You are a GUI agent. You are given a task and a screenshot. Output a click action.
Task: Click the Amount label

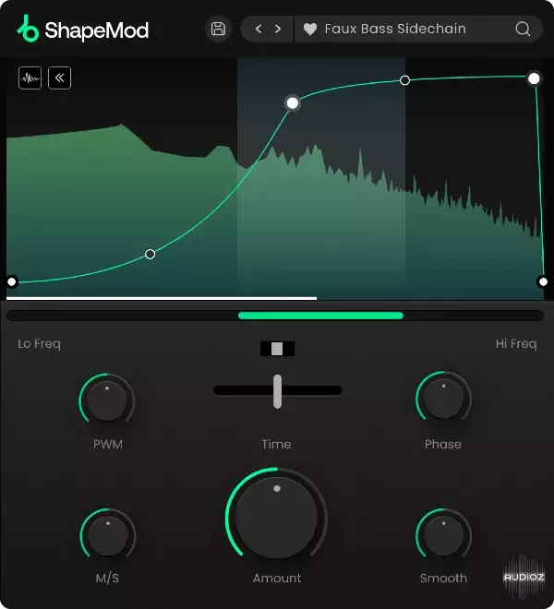click(277, 578)
